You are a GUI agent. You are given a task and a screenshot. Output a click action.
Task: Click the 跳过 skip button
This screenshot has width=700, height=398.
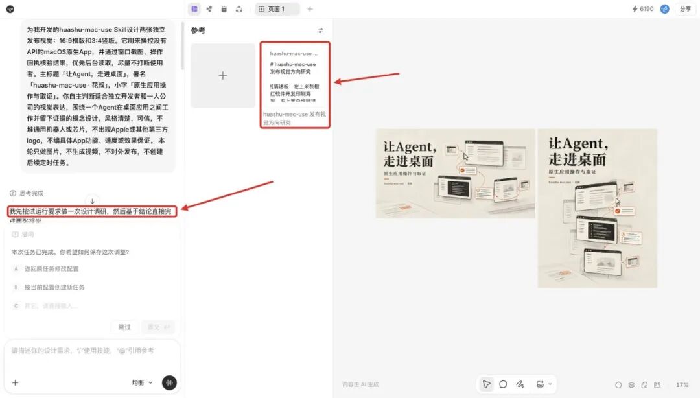click(x=124, y=327)
